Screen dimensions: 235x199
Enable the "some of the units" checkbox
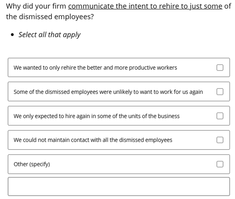point(219,116)
